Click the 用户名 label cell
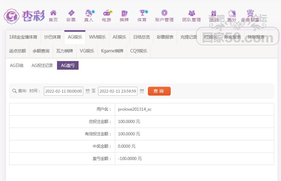Viewport: 281px width, 181px height. 62,109
